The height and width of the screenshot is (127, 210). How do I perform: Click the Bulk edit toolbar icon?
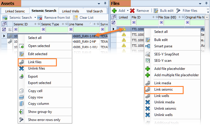tap(156, 11)
